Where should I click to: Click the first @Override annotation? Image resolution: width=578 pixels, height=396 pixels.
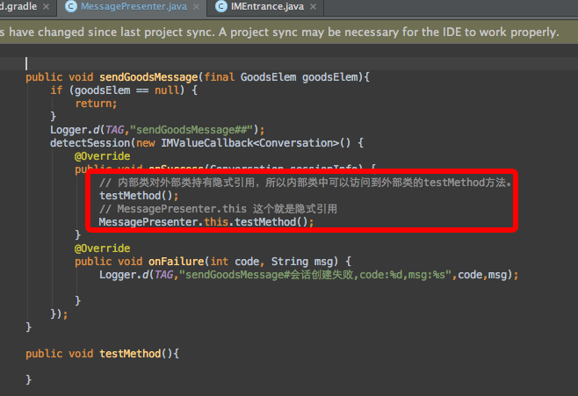click(x=102, y=155)
